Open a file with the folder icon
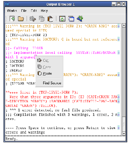 click(x=21, y=19)
